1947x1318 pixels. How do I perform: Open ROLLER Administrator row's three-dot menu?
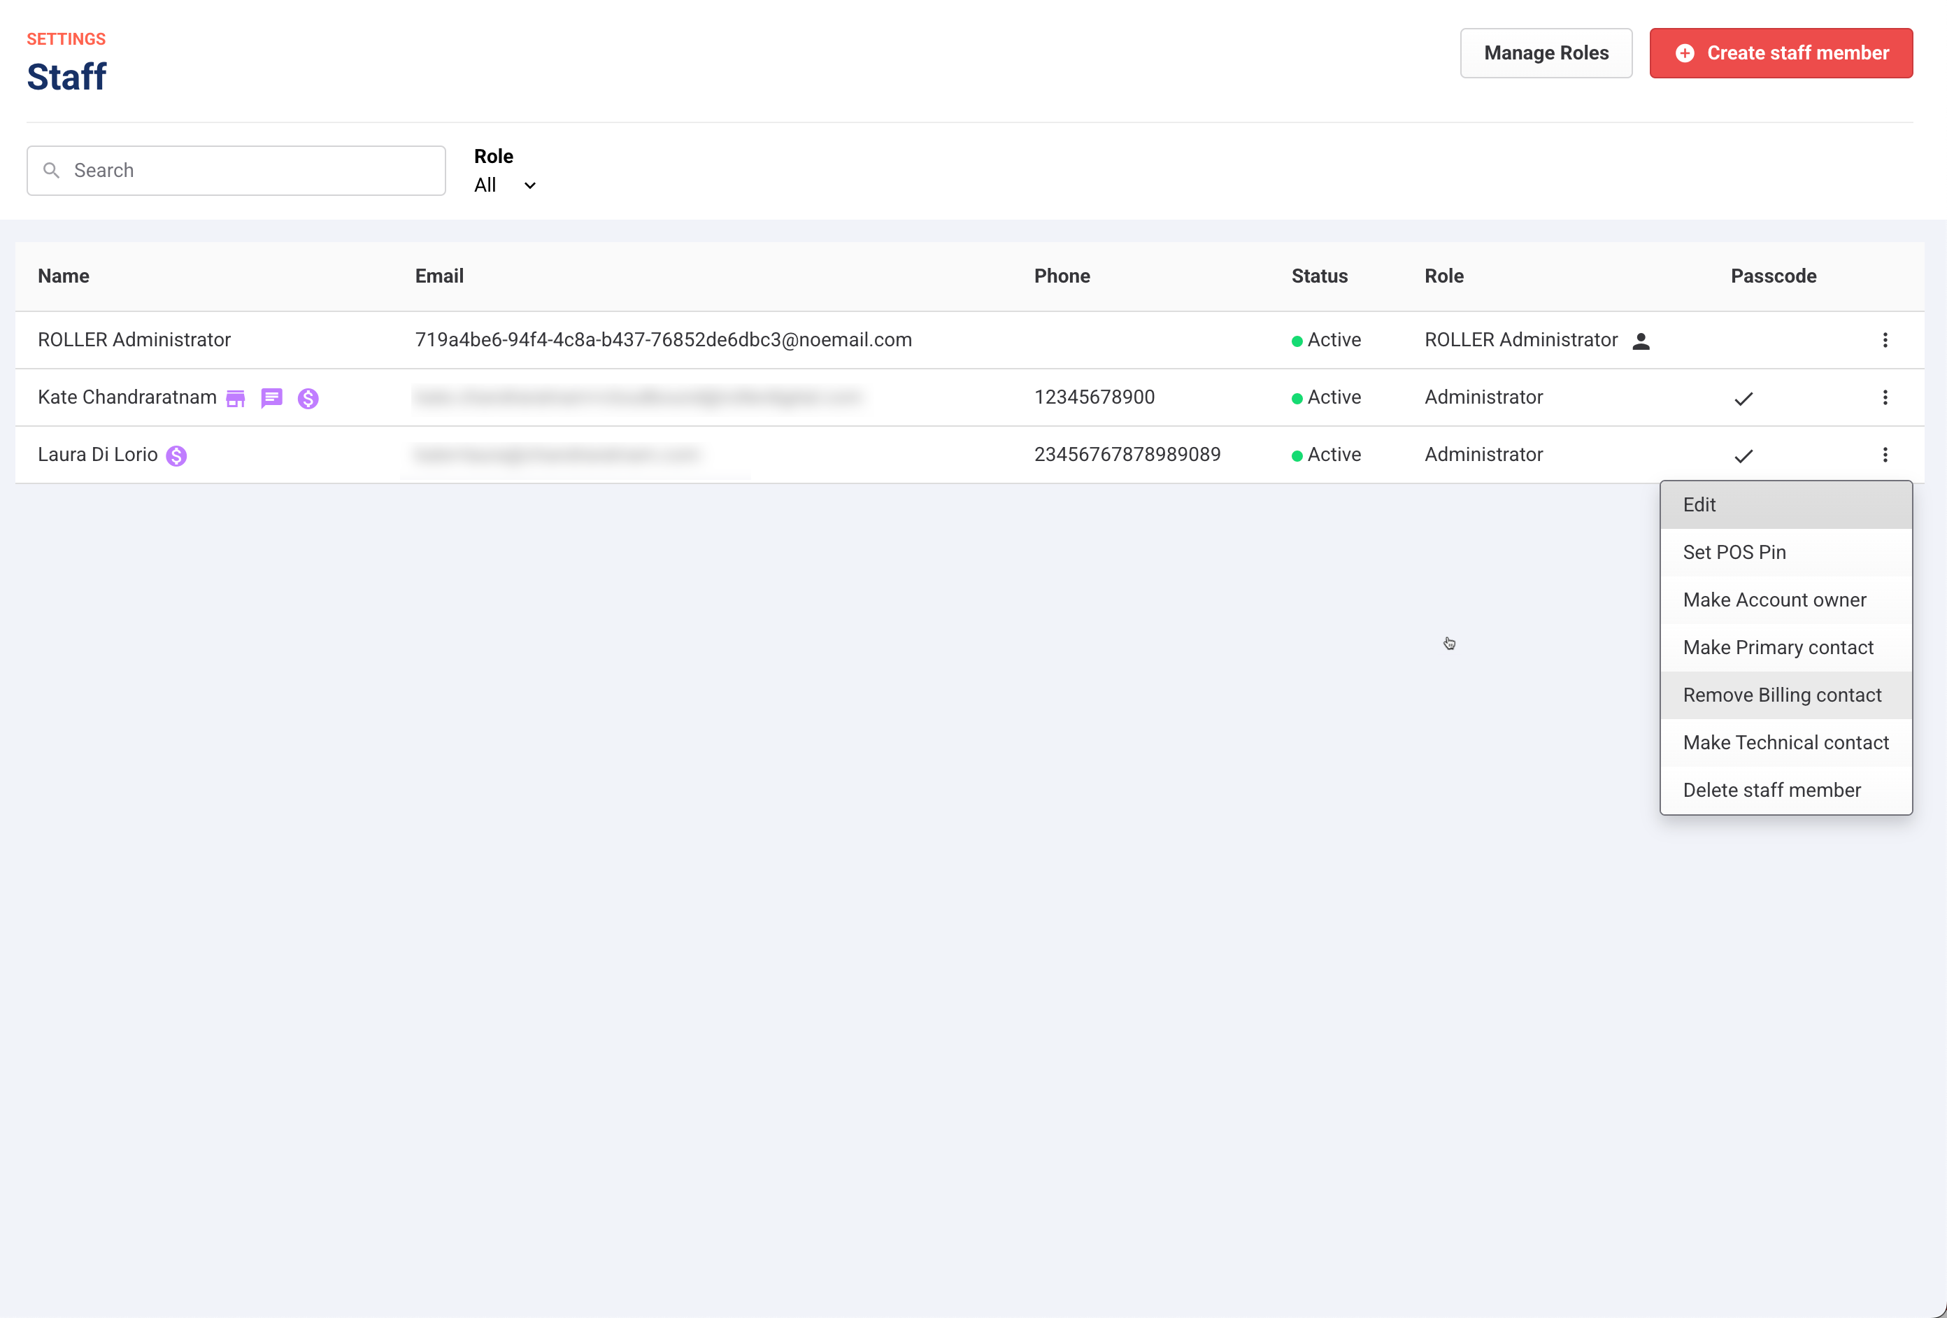click(1885, 340)
